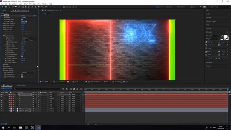The height and width of the screenshot is (130, 231).
Task: Take a snapshot with the camera icon
Action: (68, 82)
